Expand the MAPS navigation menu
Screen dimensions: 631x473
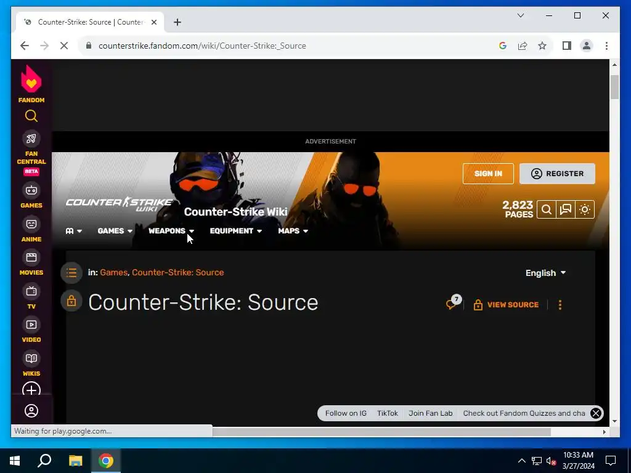click(293, 231)
